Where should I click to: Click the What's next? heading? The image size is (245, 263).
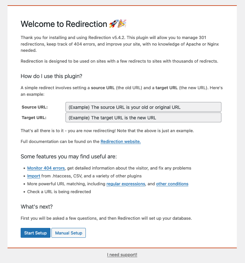point(37,207)
